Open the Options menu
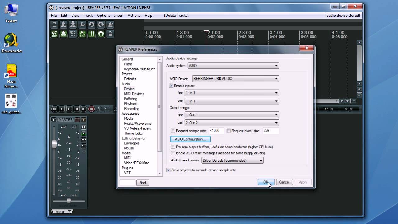398x224 pixels. pyautogui.click(x=104, y=16)
